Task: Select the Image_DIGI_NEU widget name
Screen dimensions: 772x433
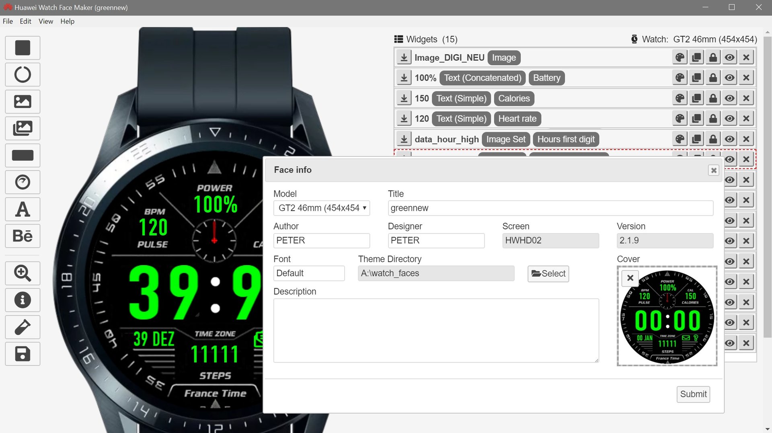Action: coord(450,57)
